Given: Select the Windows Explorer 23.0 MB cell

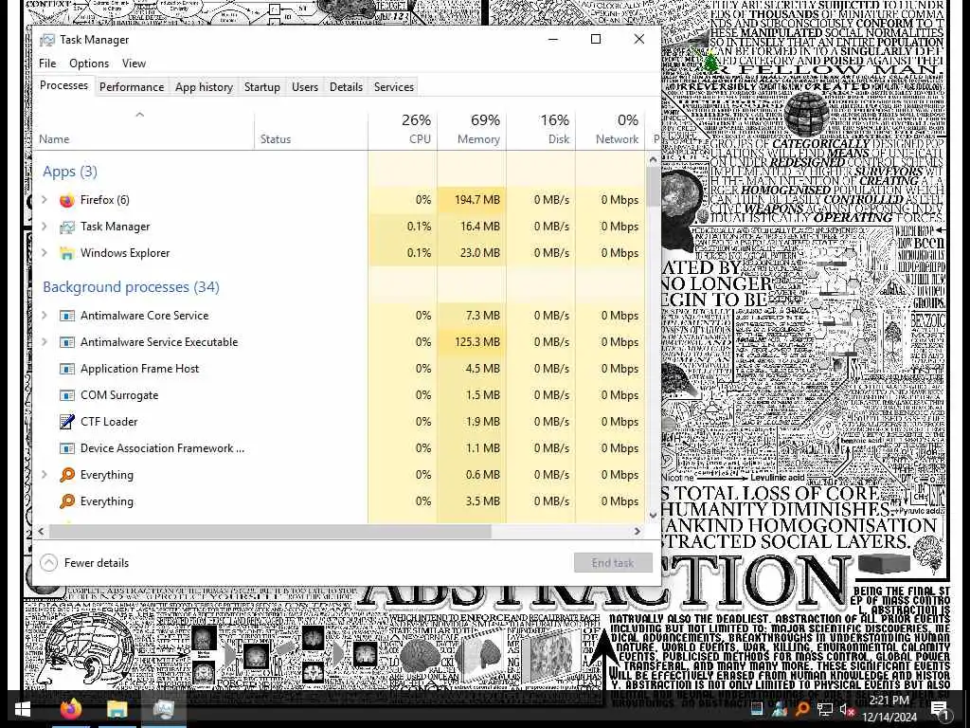Looking at the screenshot, I should tap(472, 253).
